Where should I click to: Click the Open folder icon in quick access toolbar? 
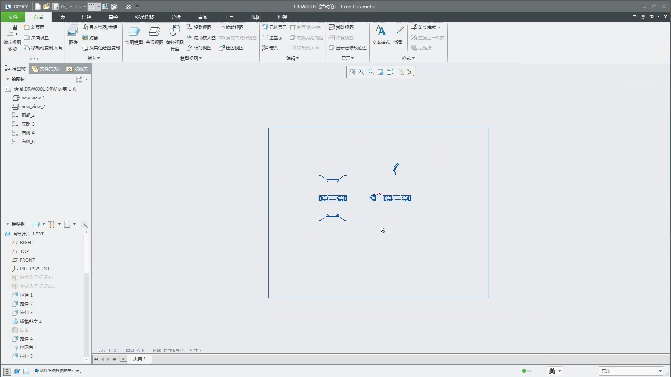[x=46, y=7]
